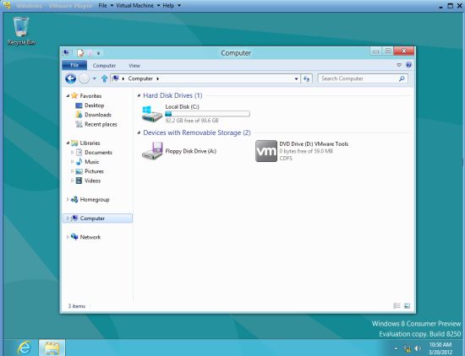Collapse the Libraries tree node
This screenshot has width=465, height=356.
tap(68, 143)
